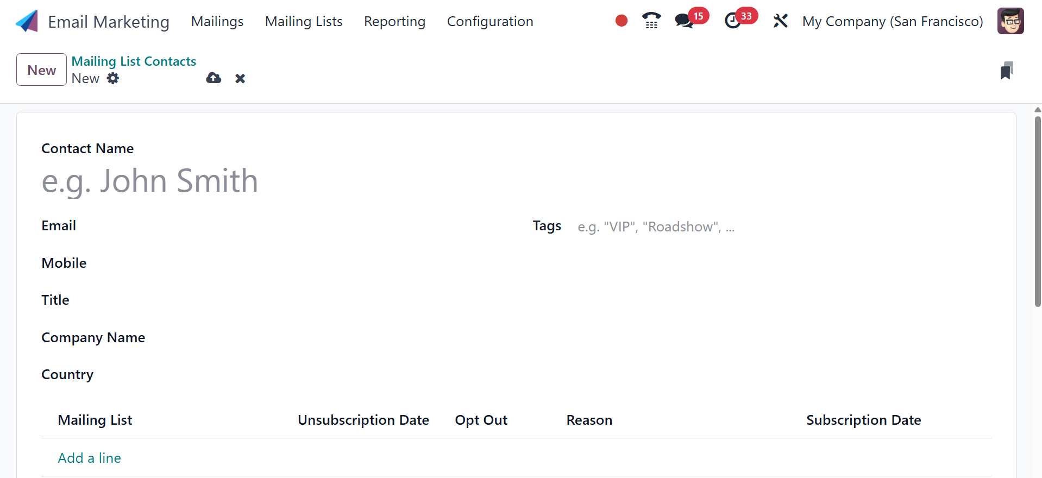
Task: Click the bookmark icon at top right
Action: click(x=1006, y=71)
